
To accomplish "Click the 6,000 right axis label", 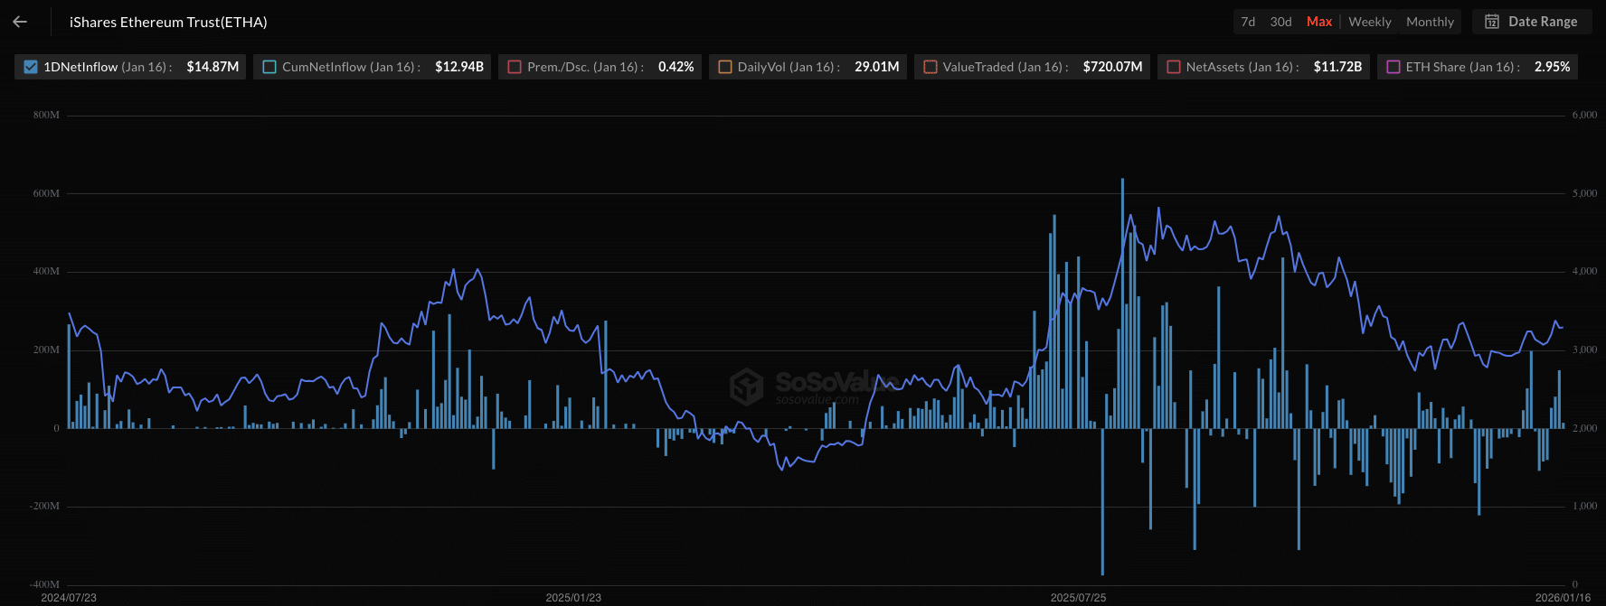I will 1584,115.
